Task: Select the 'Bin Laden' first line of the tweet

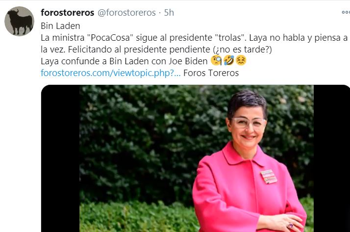Action: coord(60,26)
